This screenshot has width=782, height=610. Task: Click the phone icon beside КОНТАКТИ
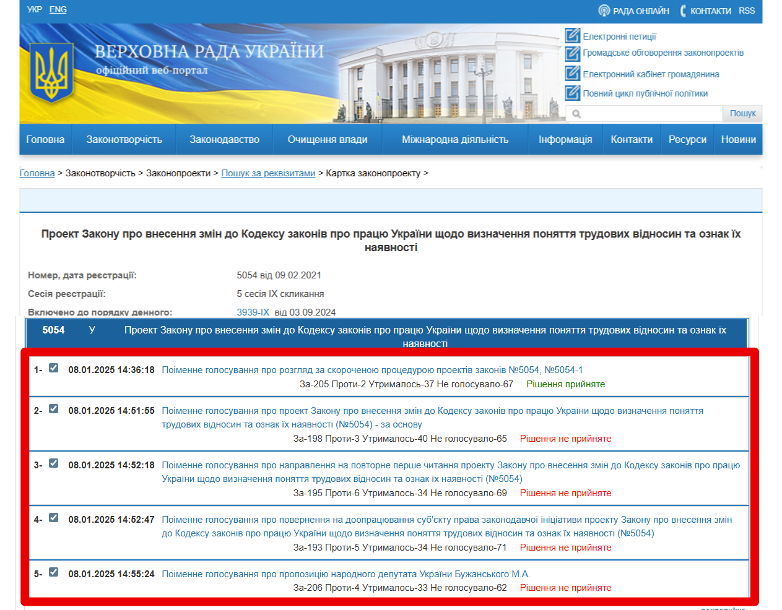[x=682, y=11]
